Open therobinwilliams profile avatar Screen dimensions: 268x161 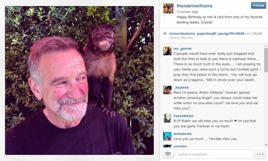(168, 8)
